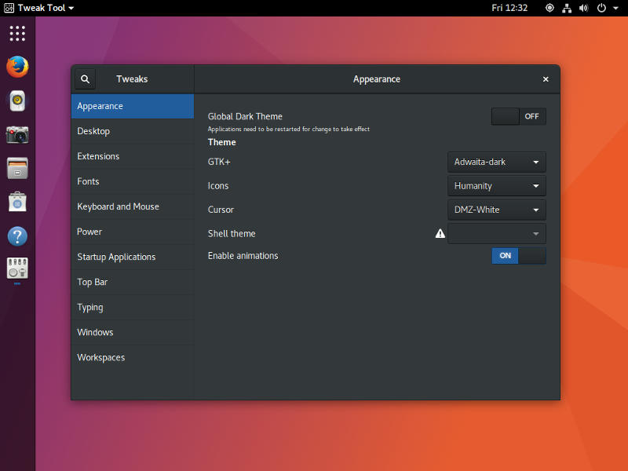The width and height of the screenshot is (628, 471).
Task: Click the network icon in the top bar
Action: pyautogui.click(x=567, y=8)
